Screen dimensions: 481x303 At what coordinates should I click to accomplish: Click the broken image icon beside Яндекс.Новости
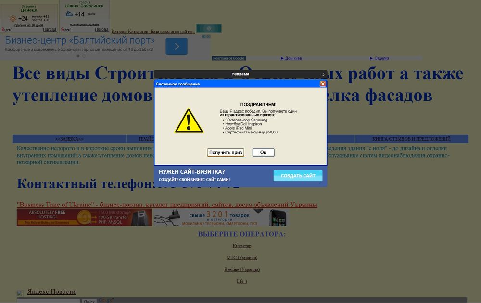(x=20, y=293)
